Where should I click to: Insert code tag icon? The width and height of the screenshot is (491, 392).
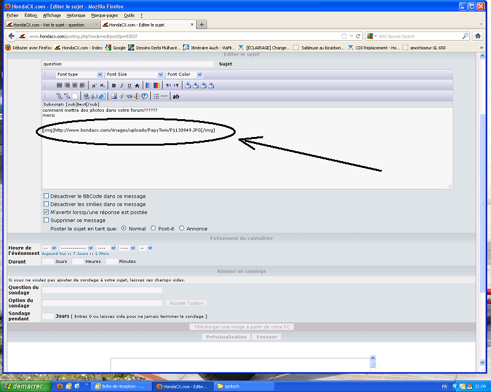click(59, 96)
